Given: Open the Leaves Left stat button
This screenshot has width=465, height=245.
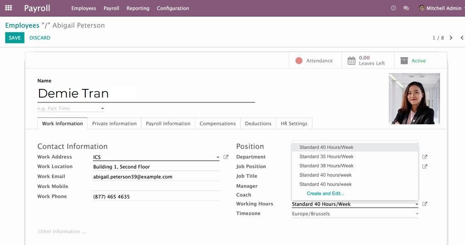Looking at the screenshot, I should 368,60.
